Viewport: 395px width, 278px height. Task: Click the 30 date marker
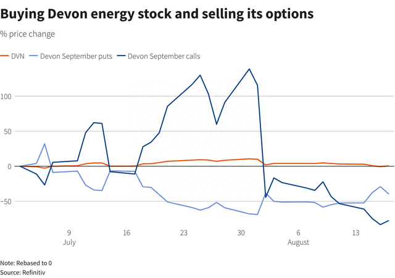click(x=241, y=233)
